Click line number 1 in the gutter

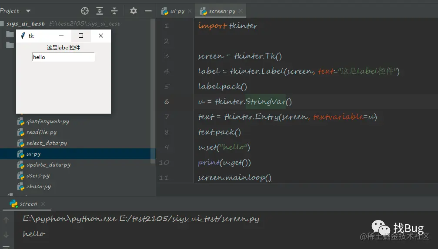pos(167,26)
